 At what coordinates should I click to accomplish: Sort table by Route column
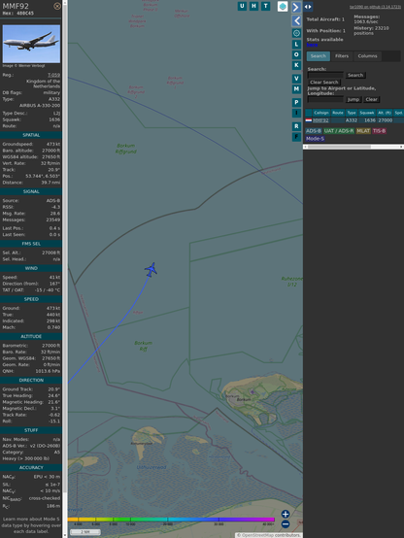338,113
